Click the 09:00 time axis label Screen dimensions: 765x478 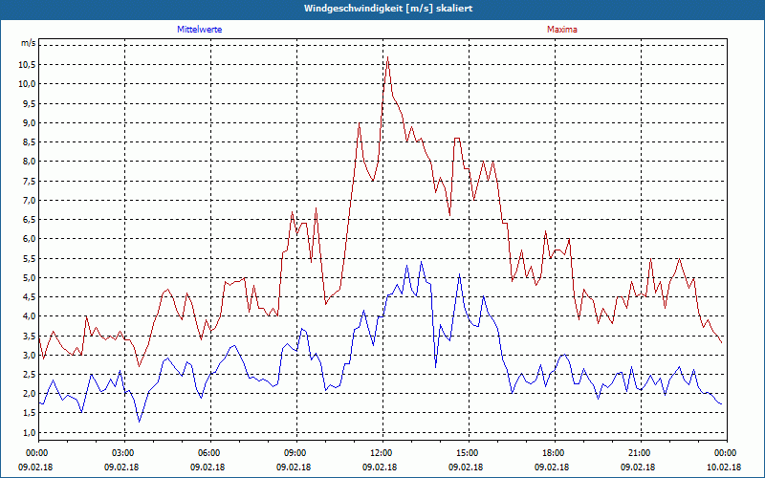click(x=297, y=453)
